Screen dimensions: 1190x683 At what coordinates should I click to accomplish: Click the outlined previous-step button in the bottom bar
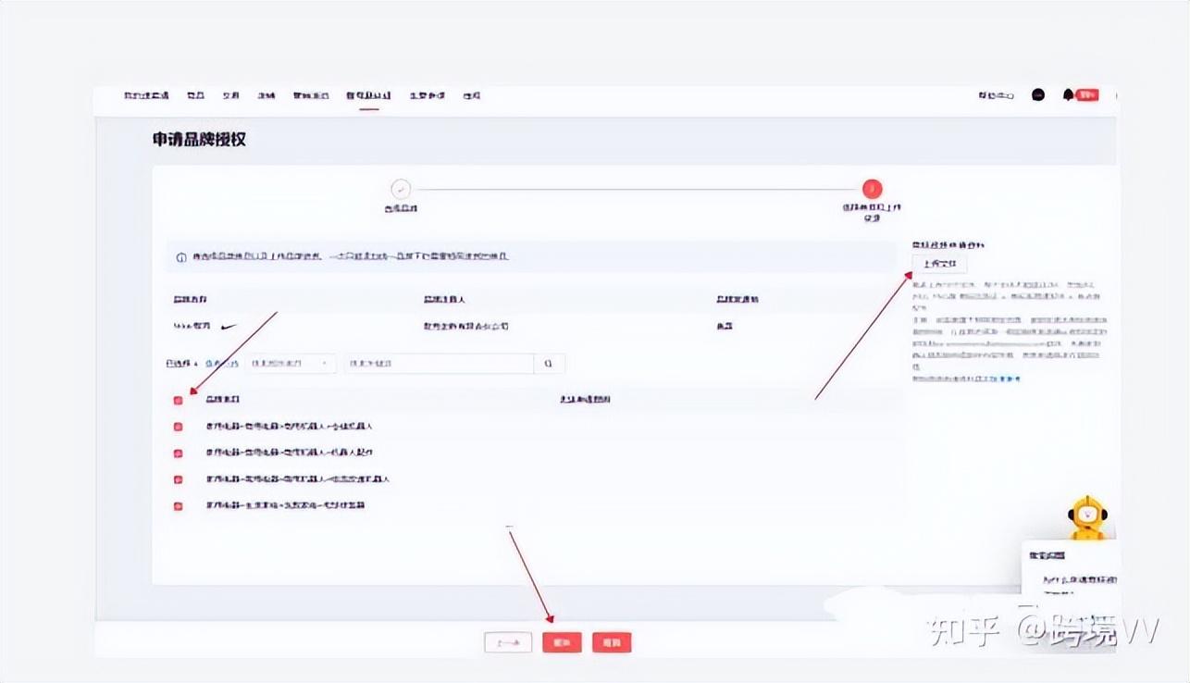click(x=508, y=642)
